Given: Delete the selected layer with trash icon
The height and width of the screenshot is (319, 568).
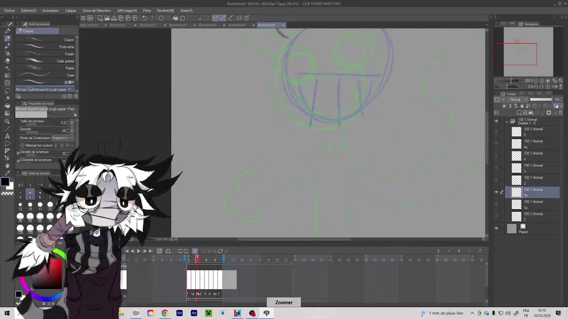Looking at the screenshot, I should [x=561, y=113].
